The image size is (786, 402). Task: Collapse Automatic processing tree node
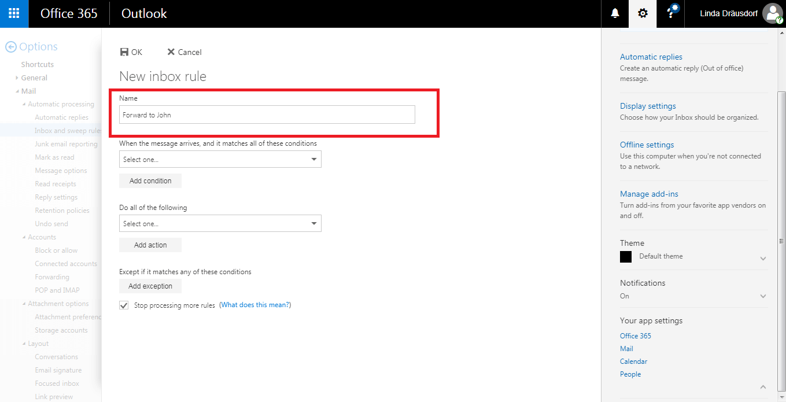point(24,105)
